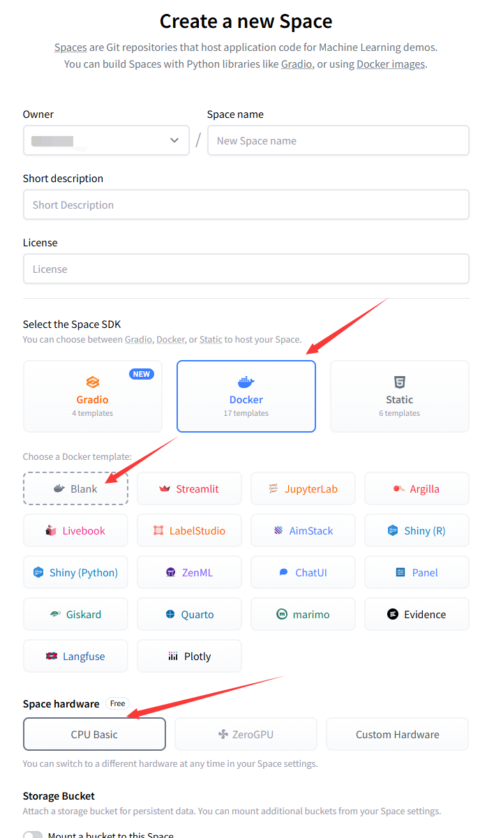Viewport: 487px width, 838px height.
Task: Open the Docker images link
Action: click(390, 64)
